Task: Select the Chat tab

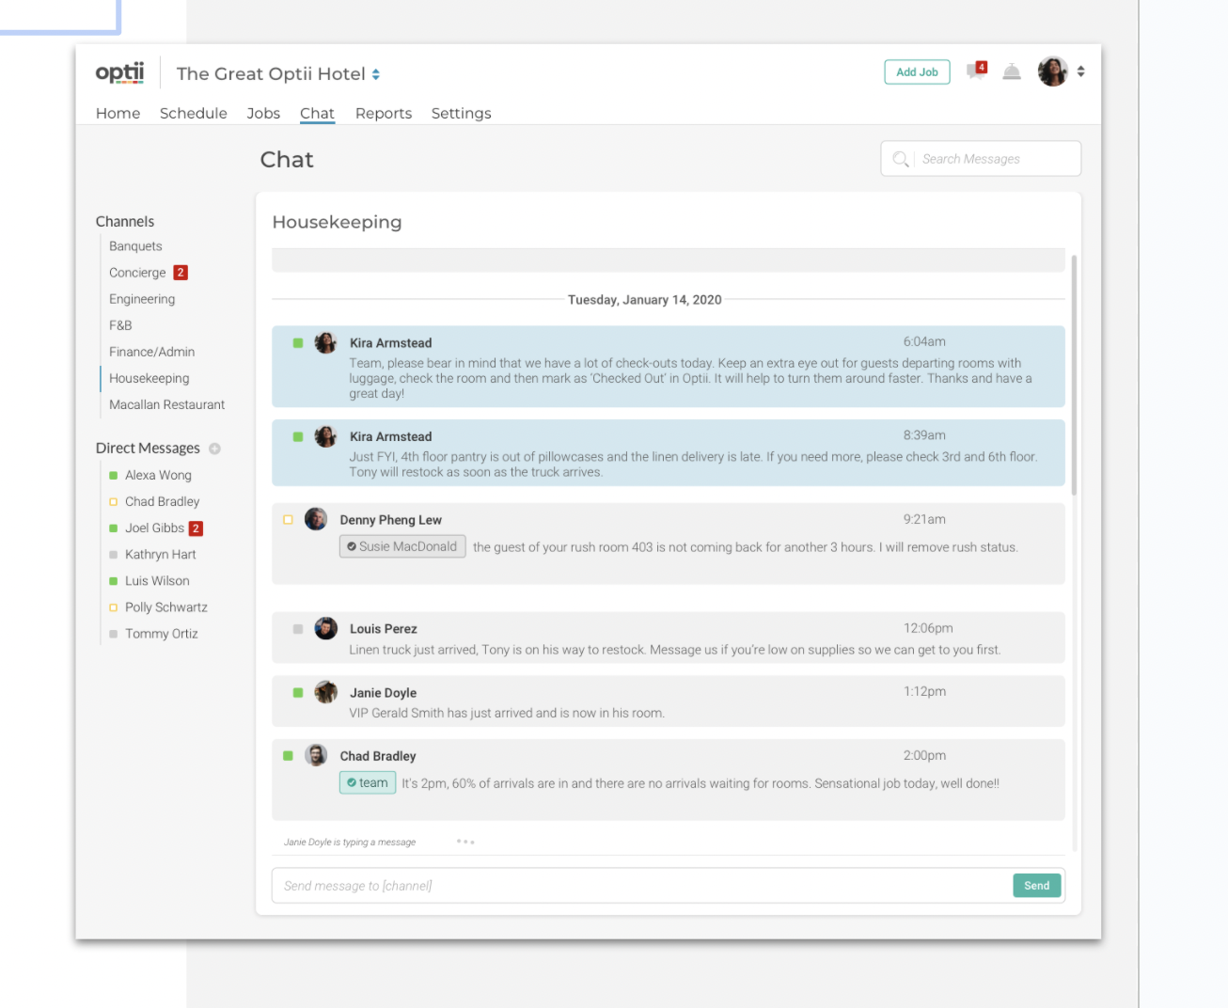Action: pos(317,113)
